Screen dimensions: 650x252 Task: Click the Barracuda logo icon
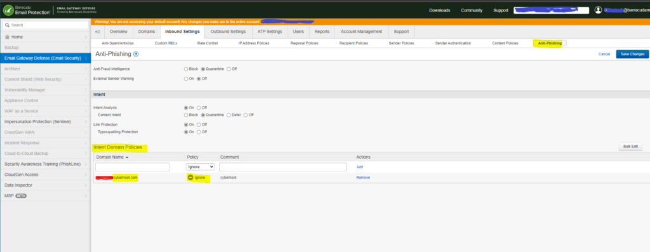pos(8,10)
